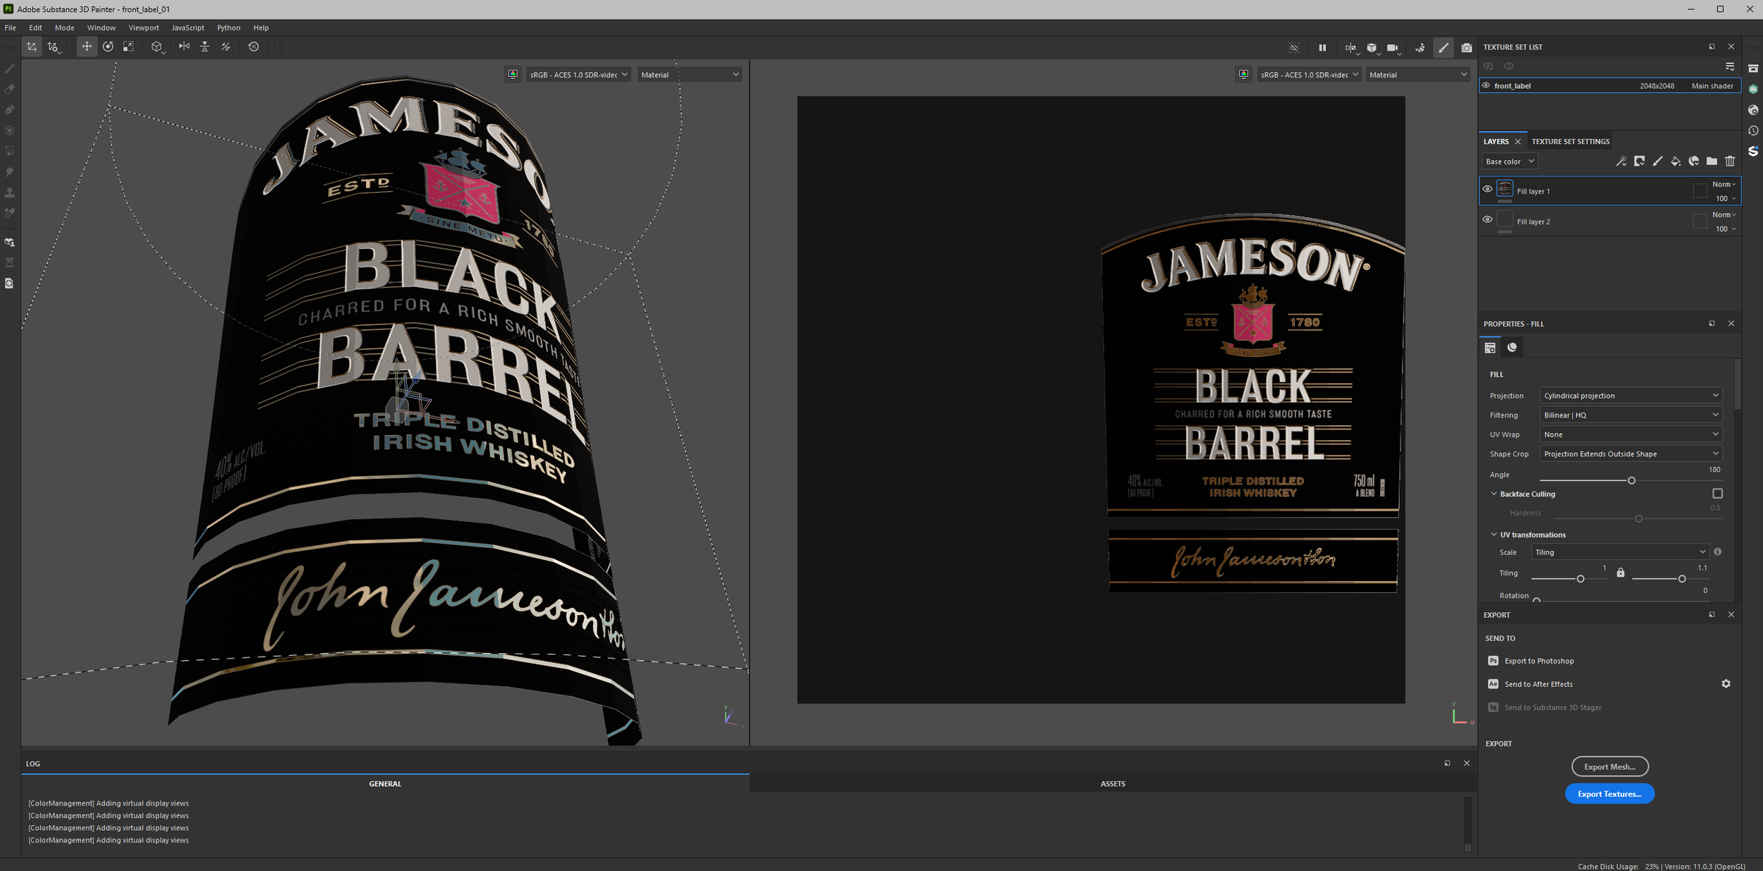Open the Filtering dropdown set to Bilinear | HQ
This screenshot has width=1763, height=871.
pos(1630,415)
